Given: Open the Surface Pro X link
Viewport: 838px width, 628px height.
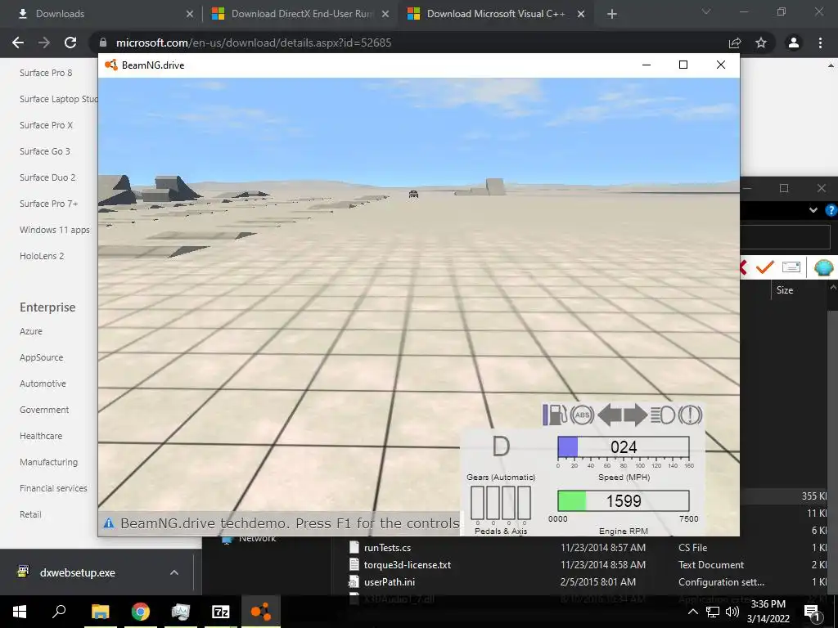Looking at the screenshot, I should click(46, 125).
